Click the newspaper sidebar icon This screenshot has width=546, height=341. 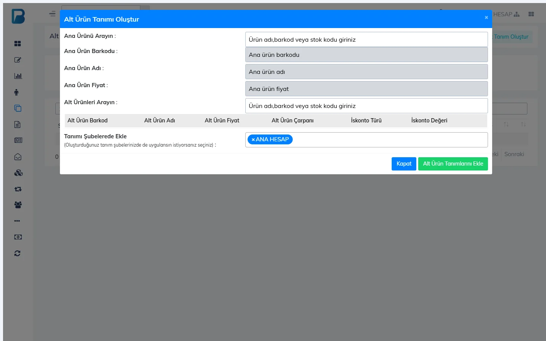point(18,140)
